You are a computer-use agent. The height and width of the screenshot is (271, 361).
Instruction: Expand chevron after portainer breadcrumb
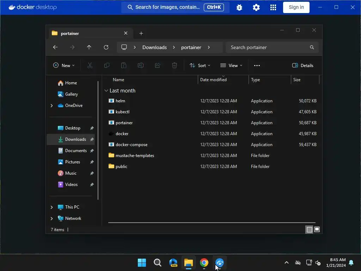click(209, 47)
